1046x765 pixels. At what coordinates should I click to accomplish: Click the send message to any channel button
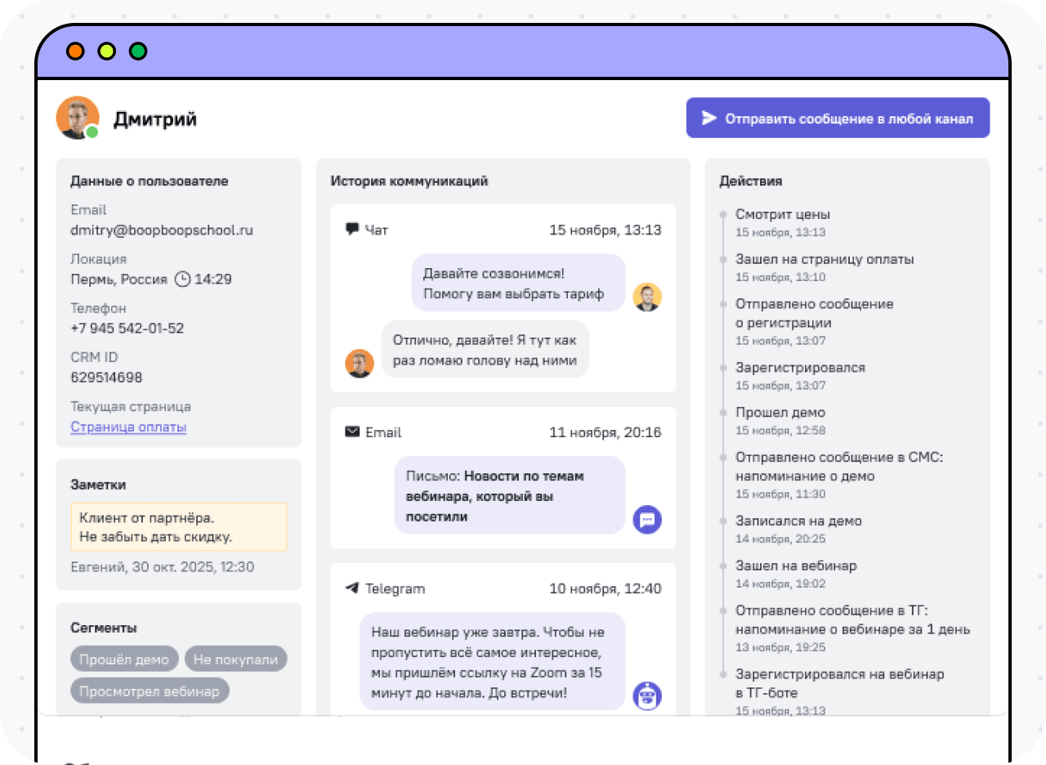[x=838, y=119]
